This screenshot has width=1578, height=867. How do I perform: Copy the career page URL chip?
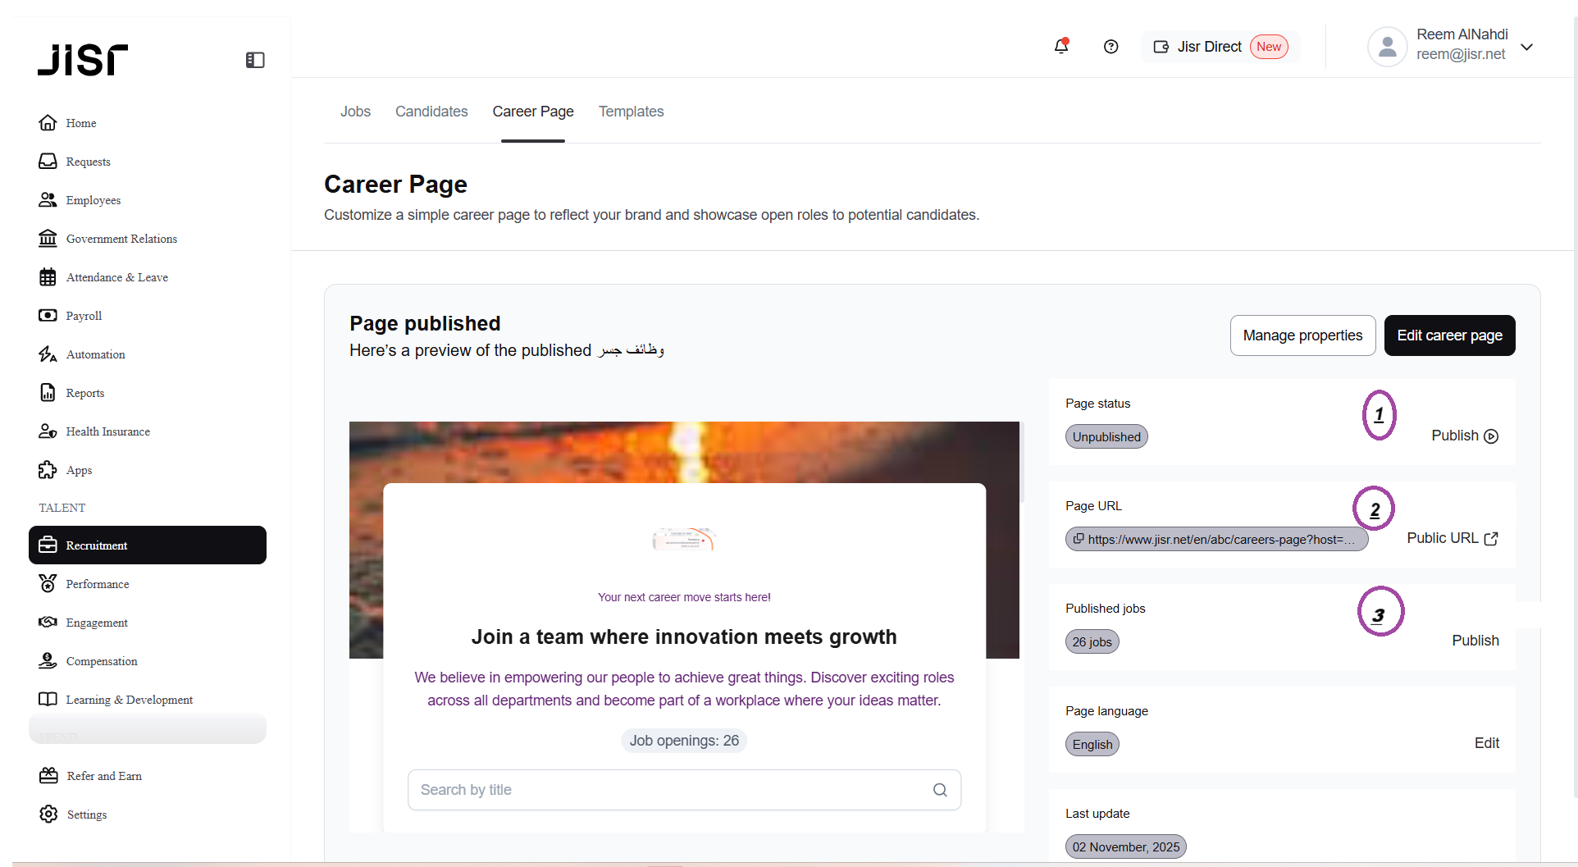(1215, 539)
